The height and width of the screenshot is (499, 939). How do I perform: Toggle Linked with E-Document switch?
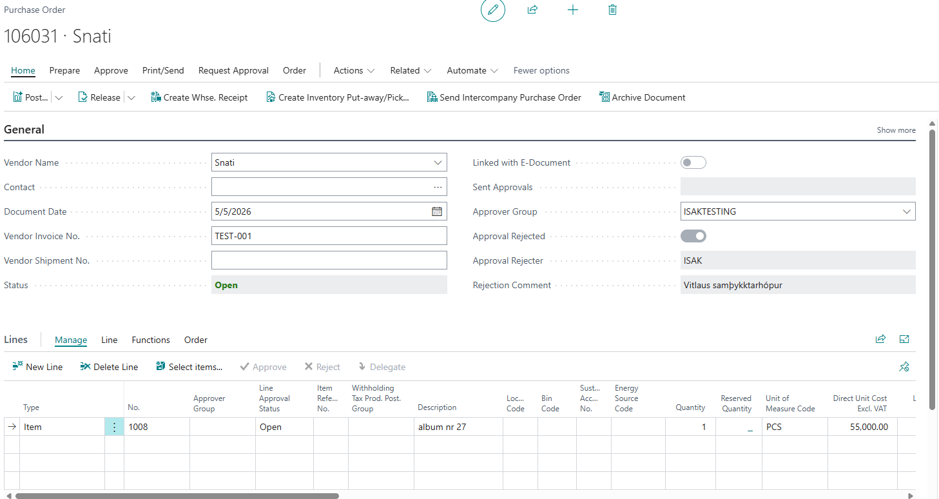693,162
